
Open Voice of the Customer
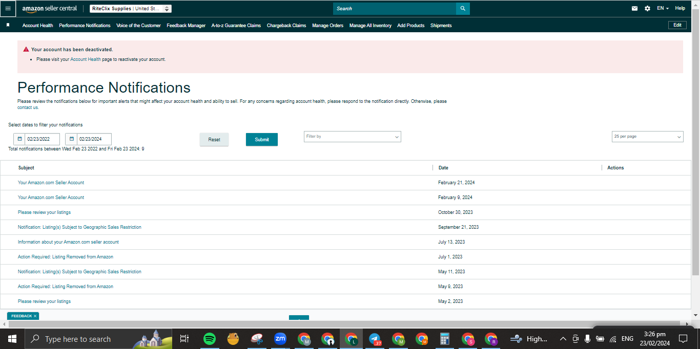[138, 26]
